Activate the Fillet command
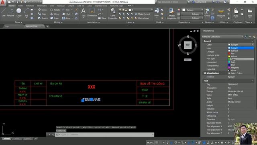 66,14
